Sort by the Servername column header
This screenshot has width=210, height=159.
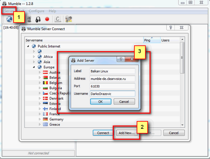pyautogui.click(x=84, y=40)
